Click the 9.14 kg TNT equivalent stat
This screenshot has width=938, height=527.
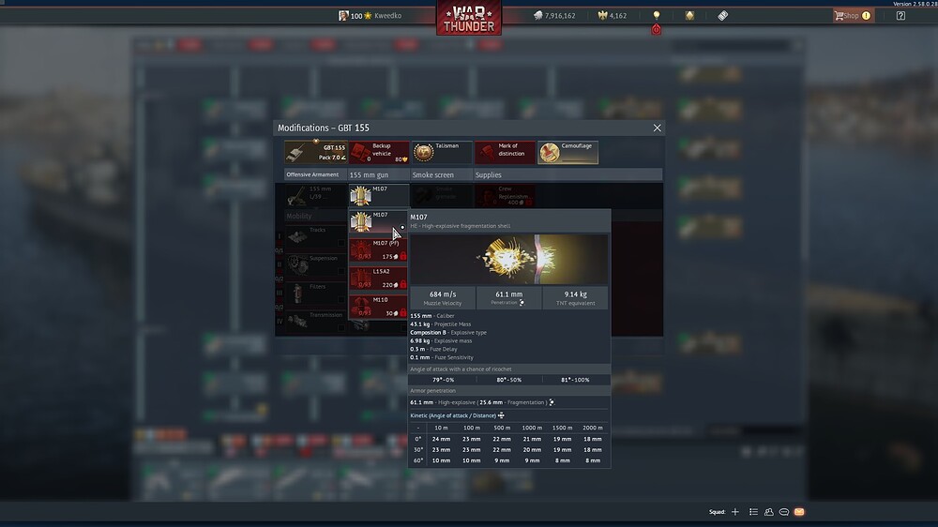[x=576, y=298]
